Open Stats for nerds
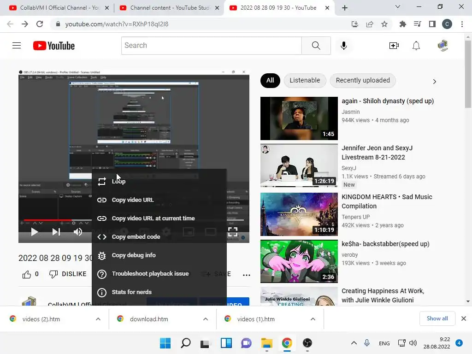This screenshot has height=354, width=472. (x=159, y=292)
